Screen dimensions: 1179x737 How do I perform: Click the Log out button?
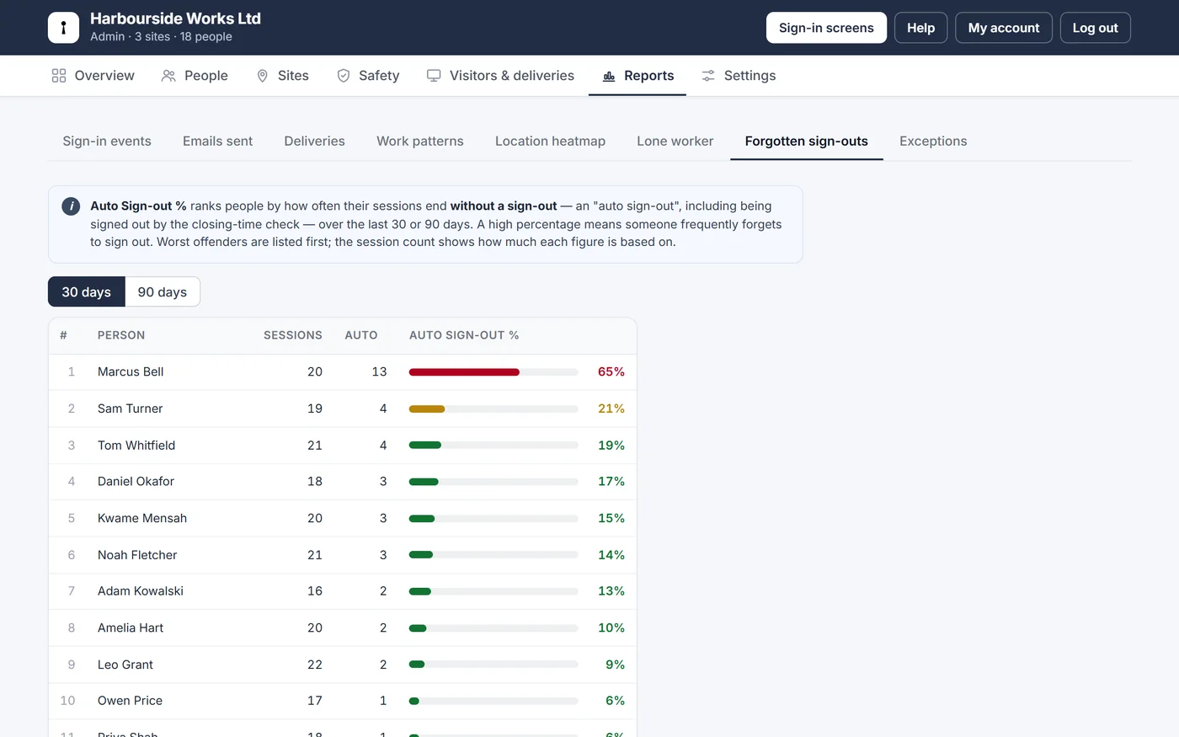click(x=1095, y=28)
